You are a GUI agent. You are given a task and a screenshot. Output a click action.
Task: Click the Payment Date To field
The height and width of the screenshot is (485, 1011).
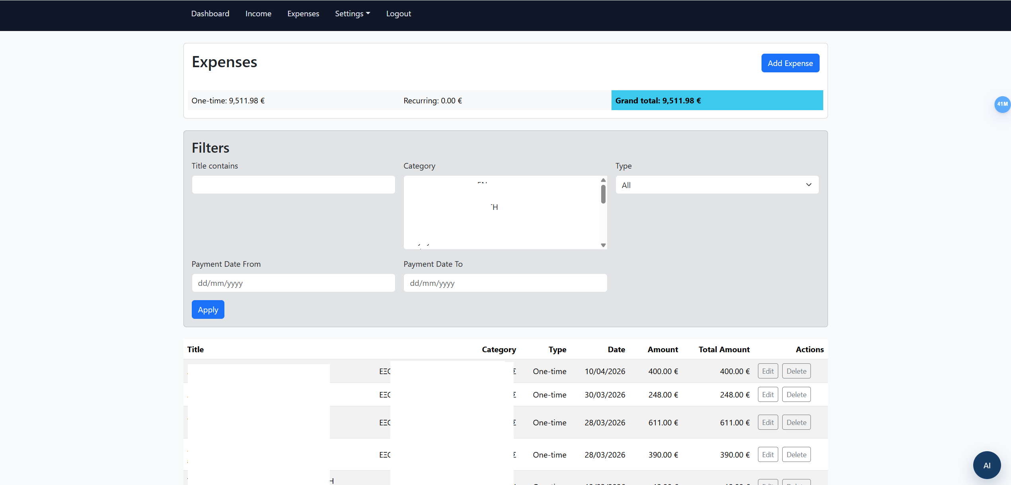click(505, 283)
